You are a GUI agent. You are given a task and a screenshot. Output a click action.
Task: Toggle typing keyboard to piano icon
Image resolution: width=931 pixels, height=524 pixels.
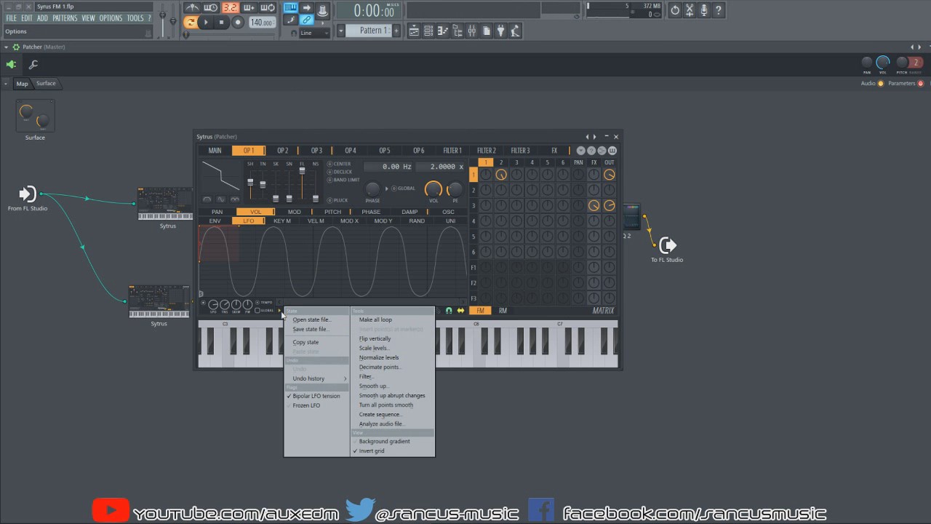(290, 8)
